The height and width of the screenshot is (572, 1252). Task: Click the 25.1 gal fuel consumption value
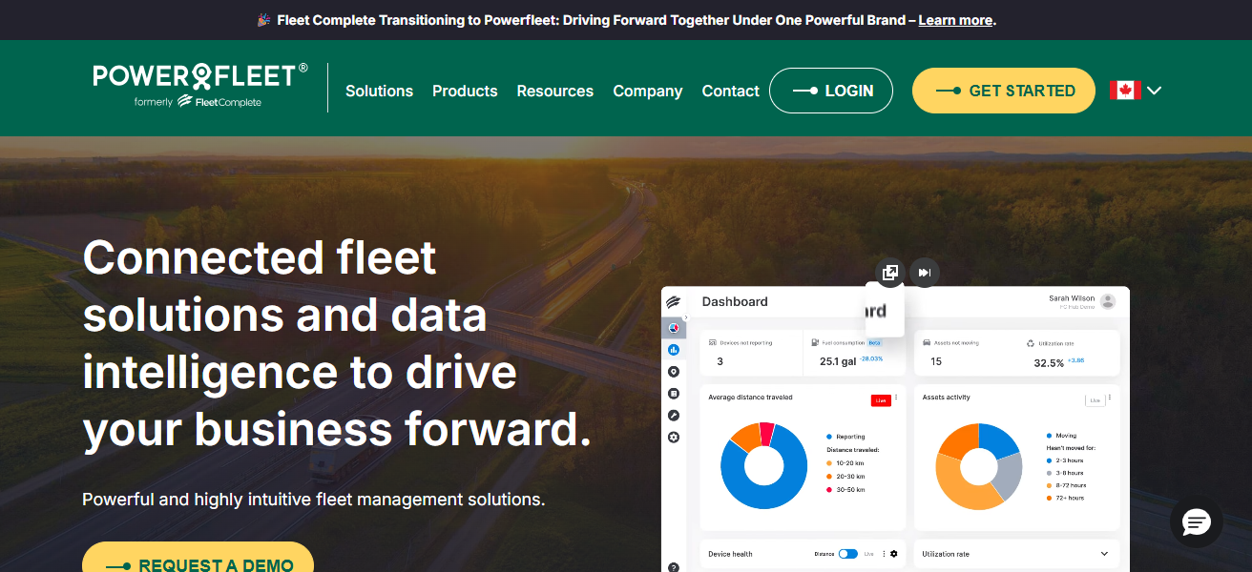coord(837,362)
